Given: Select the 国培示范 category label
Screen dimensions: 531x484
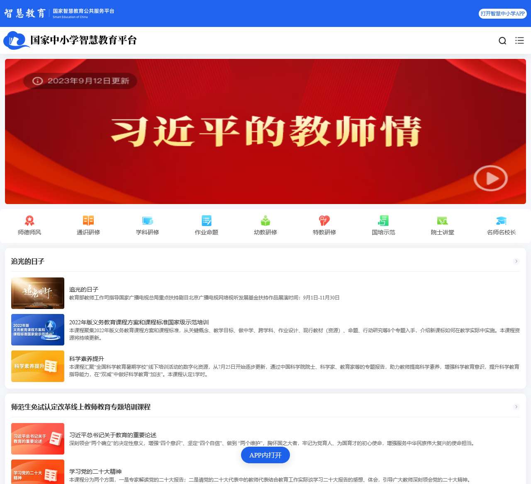Looking at the screenshot, I should [384, 232].
